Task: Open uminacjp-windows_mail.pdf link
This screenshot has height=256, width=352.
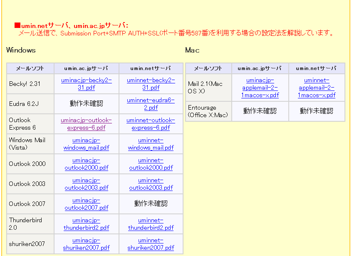Action: [x=87, y=144]
